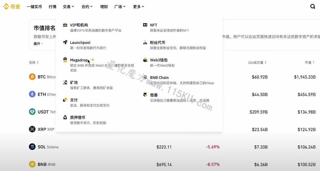The height and width of the screenshot is (171, 320).
Task: Open the 交易 dropdown menu
Action: tap(68, 7)
